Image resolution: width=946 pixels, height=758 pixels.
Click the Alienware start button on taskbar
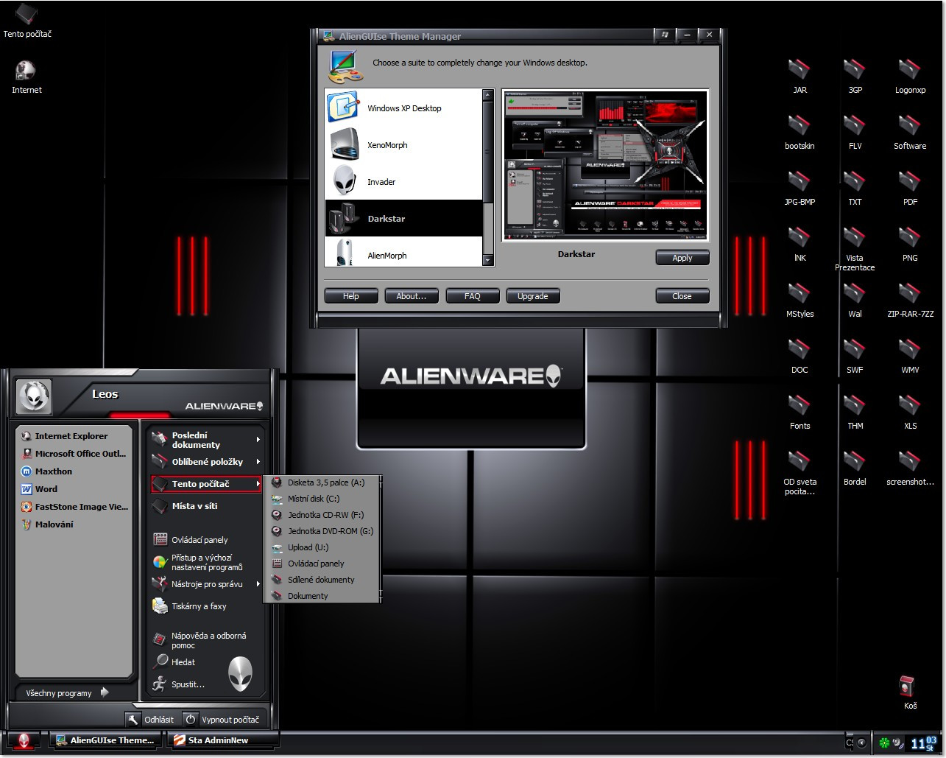coord(24,741)
